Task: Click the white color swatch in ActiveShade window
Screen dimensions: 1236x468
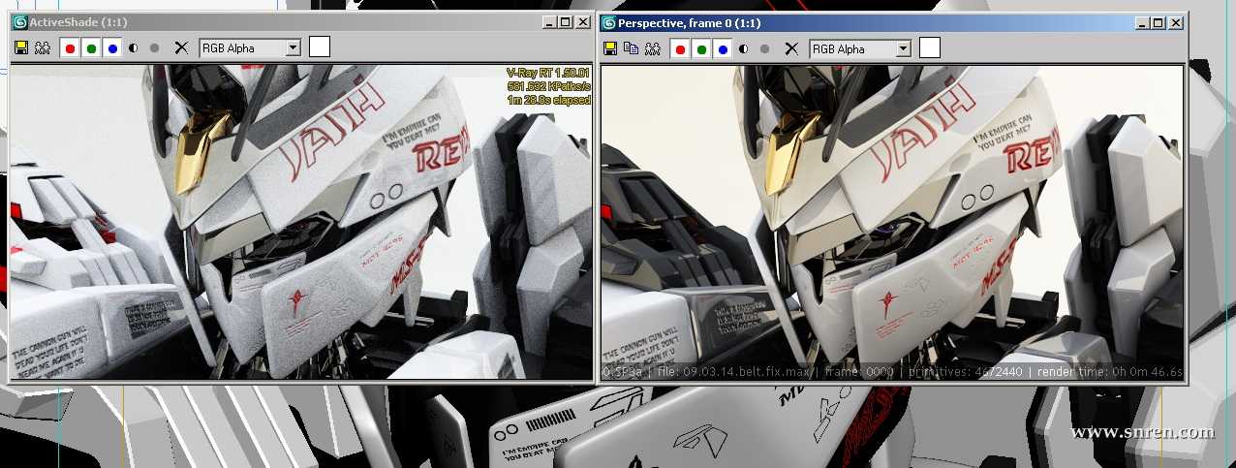Action: coord(320,47)
